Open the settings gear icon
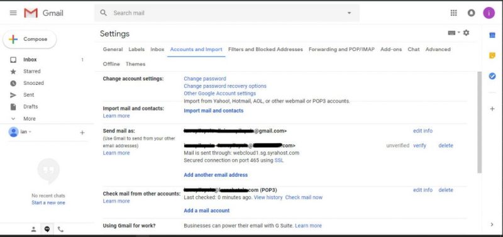 pos(467,33)
